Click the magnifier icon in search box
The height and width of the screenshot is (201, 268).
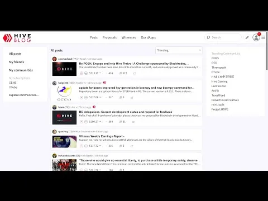point(208,37)
